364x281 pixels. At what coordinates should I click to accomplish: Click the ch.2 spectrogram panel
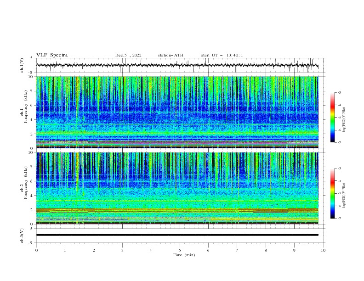(x=177, y=188)
